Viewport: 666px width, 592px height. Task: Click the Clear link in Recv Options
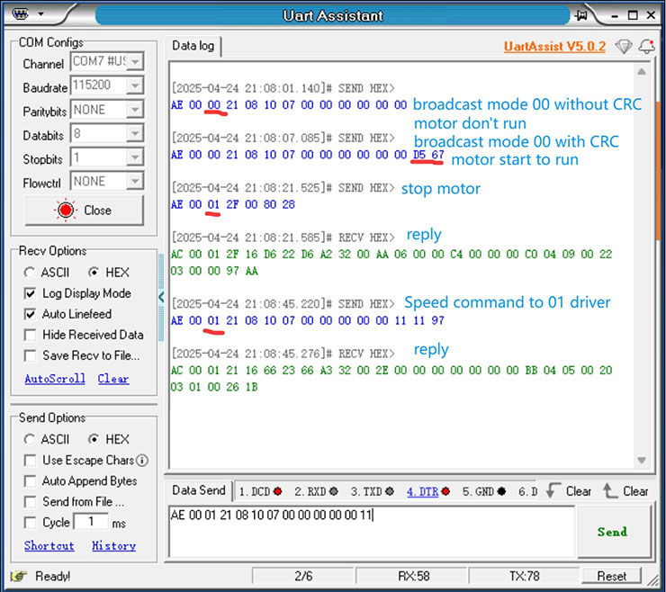pyautogui.click(x=113, y=379)
